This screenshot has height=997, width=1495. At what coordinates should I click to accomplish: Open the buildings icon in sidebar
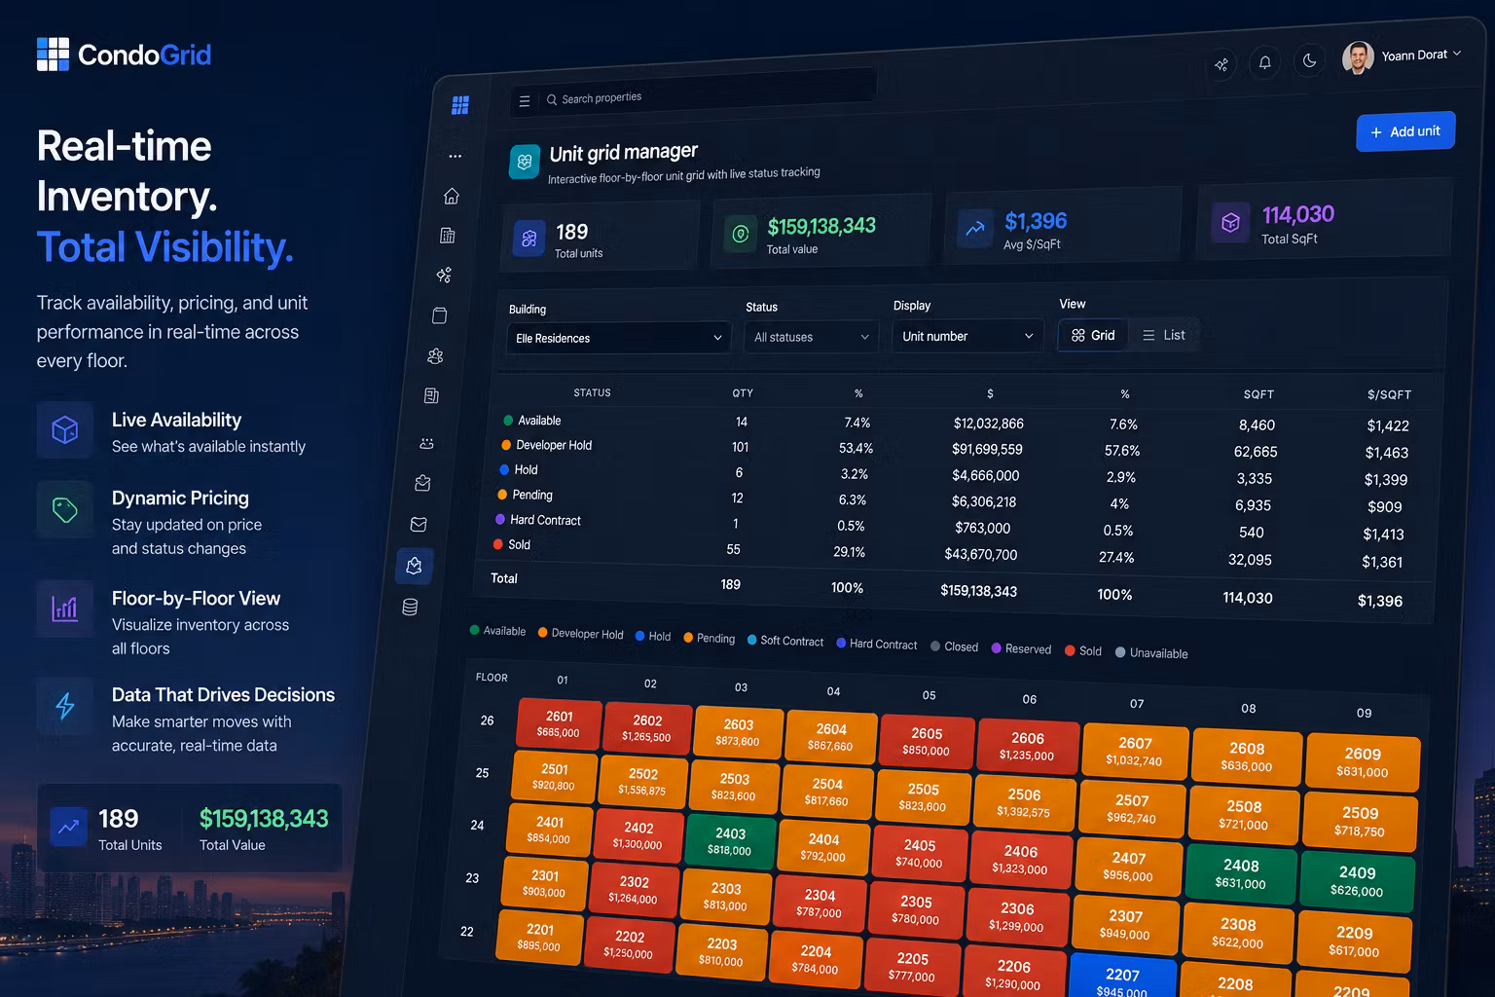(x=448, y=235)
